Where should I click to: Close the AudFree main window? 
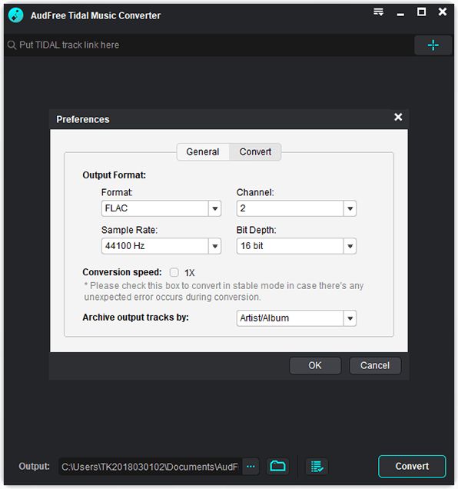coord(443,12)
